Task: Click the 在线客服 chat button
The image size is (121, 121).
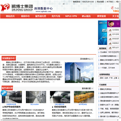Action: 114,30
